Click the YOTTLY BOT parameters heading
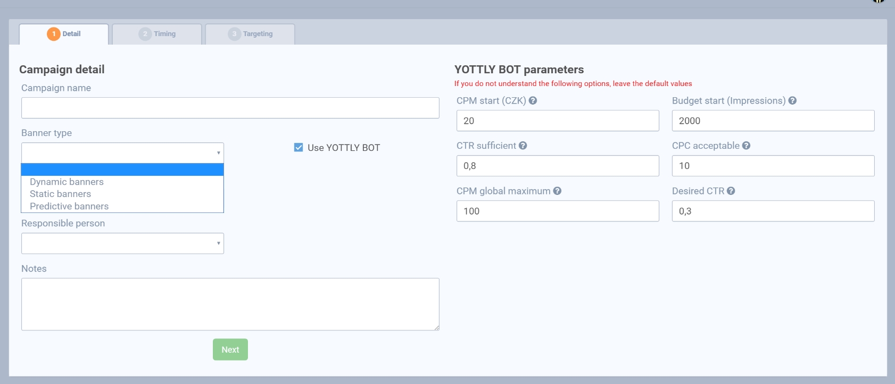895x384 pixels. point(519,70)
